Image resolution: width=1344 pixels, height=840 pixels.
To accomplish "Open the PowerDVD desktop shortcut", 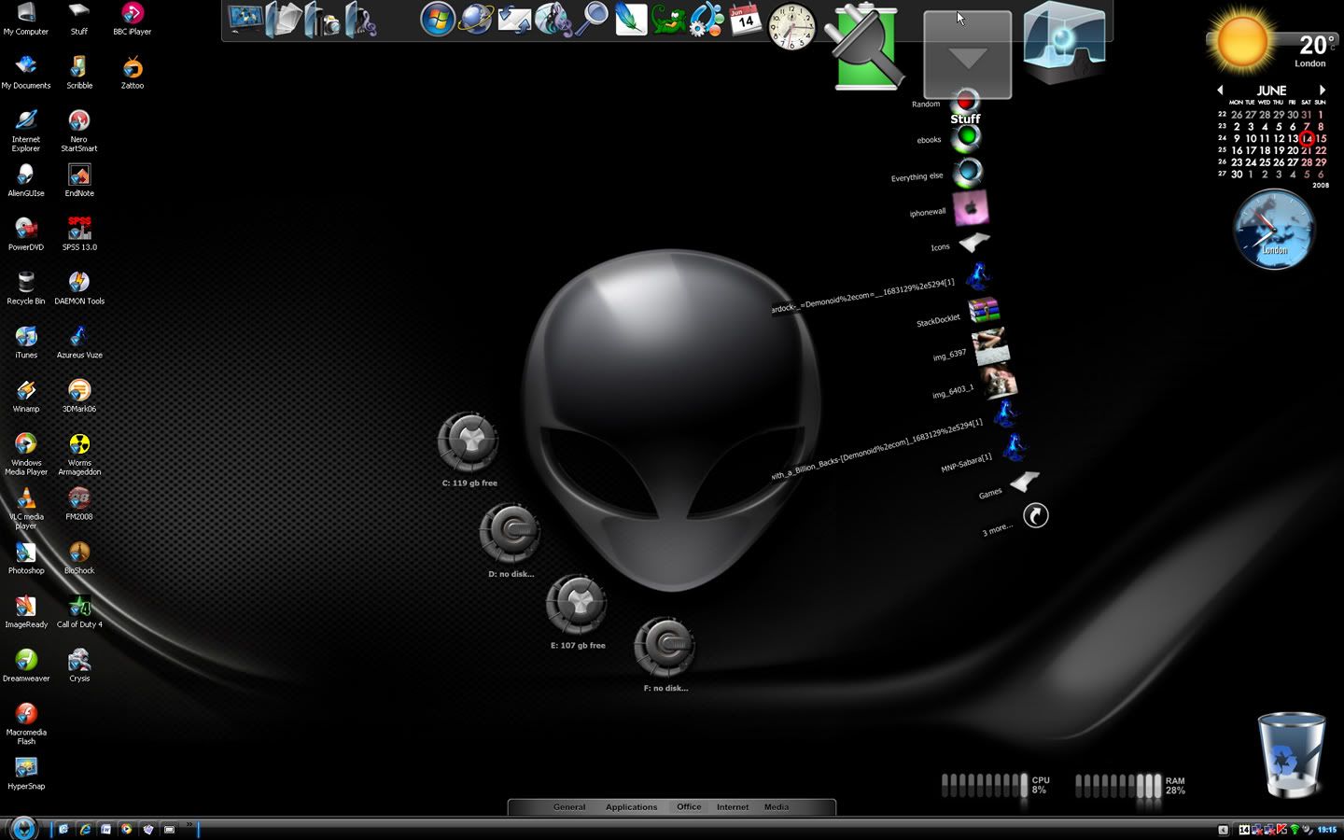I will coord(26,234).
